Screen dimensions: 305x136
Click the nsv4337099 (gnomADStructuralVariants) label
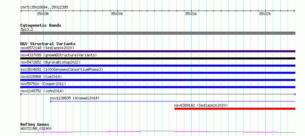click(59, 55)
